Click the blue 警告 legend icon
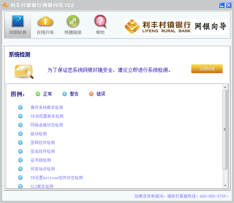This screenshot has width=234, height=203. [64, 94]
